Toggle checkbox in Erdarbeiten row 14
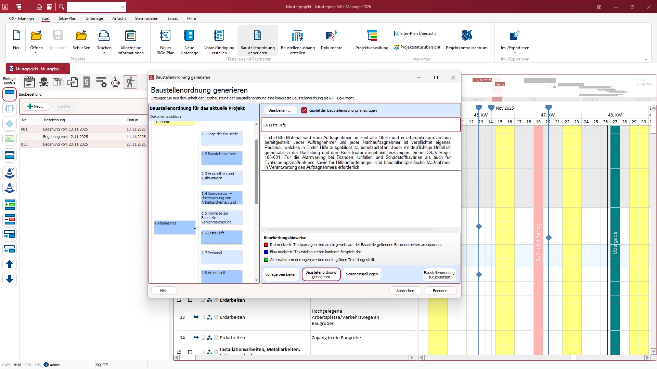The width and height of the screenshot is (657, 369). pyautogui.click(x=203, y=338)
